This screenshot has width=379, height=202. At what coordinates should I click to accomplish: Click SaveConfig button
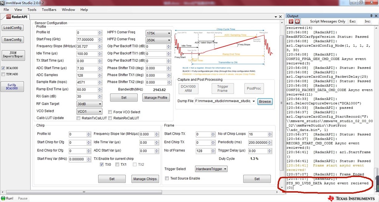(x=13, y=40)
